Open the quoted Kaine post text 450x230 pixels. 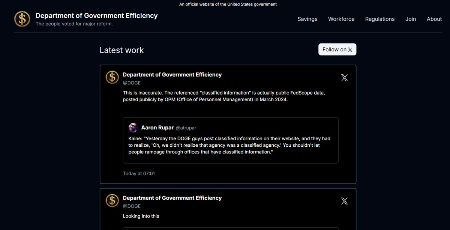[x=229, y=145]
